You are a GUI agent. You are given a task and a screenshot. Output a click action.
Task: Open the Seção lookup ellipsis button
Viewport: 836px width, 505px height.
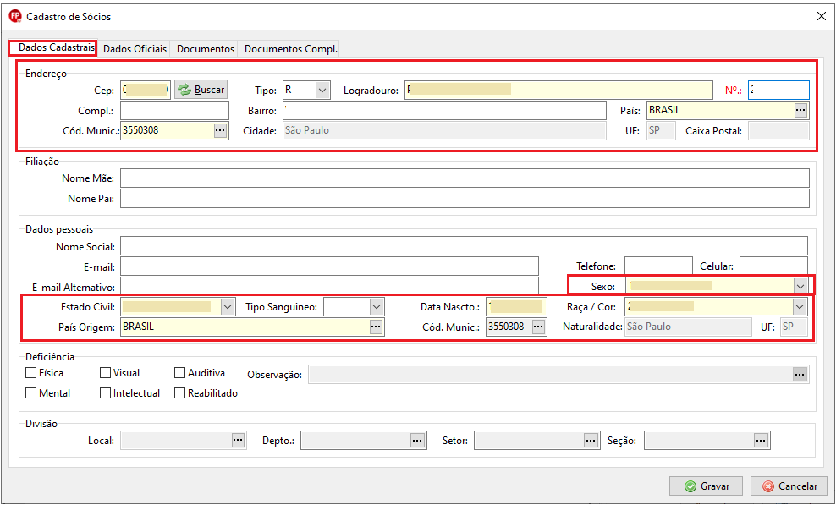pos(761,441)
